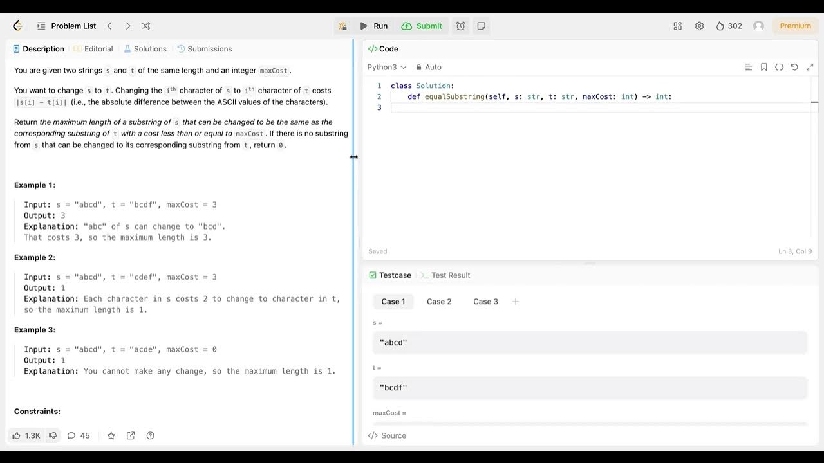824x463 pixels.
Task: Click the Code panel header
Action: (x=383, y=49)
